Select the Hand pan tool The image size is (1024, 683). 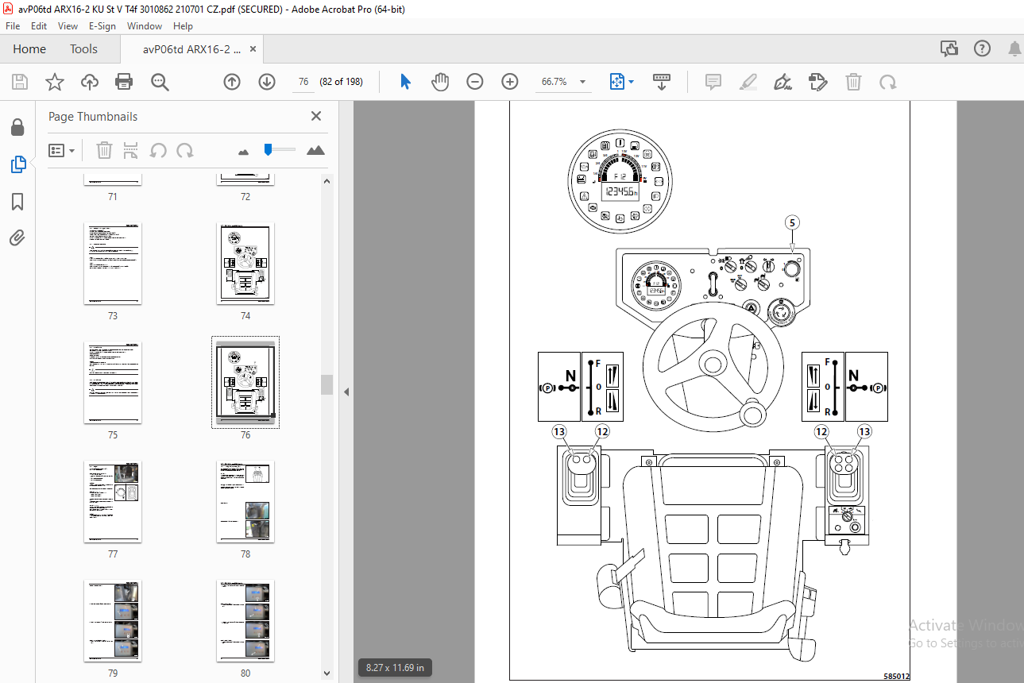440,82
